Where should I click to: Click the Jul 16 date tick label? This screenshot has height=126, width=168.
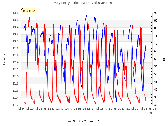click(x=82, y=109)
